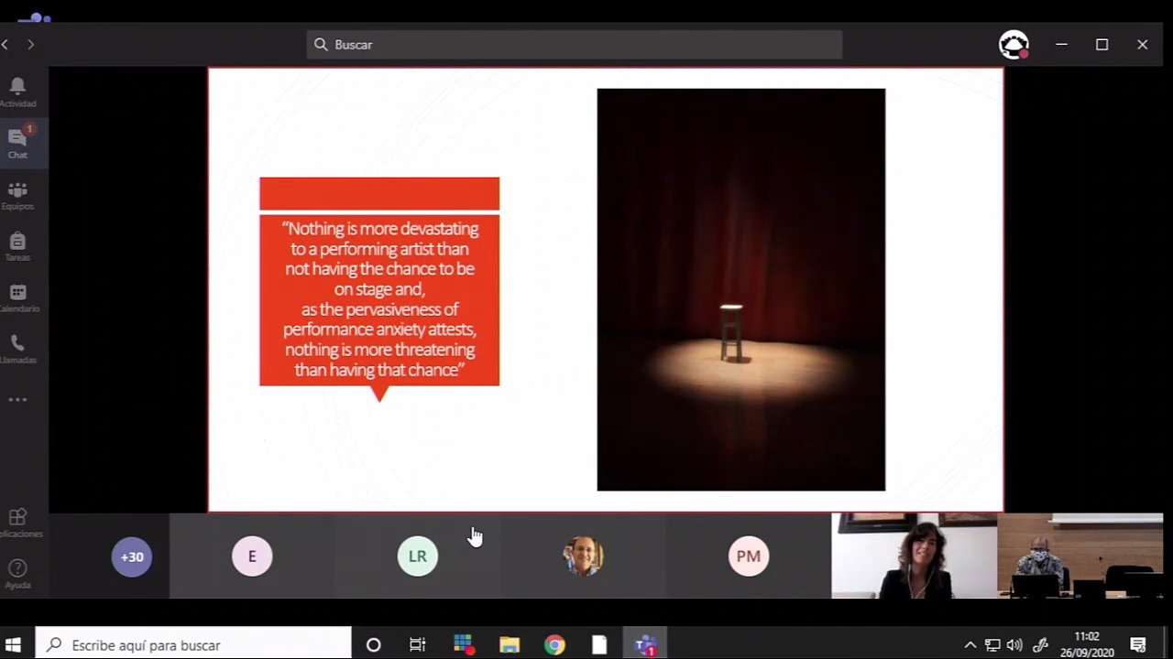
Task: Expand hidden system tray icons
Action: coord(970,645)
